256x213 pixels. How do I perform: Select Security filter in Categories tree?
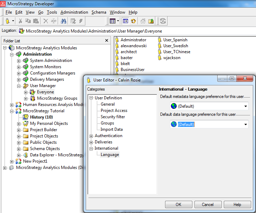pyautogui.click(x=113, y=117)
